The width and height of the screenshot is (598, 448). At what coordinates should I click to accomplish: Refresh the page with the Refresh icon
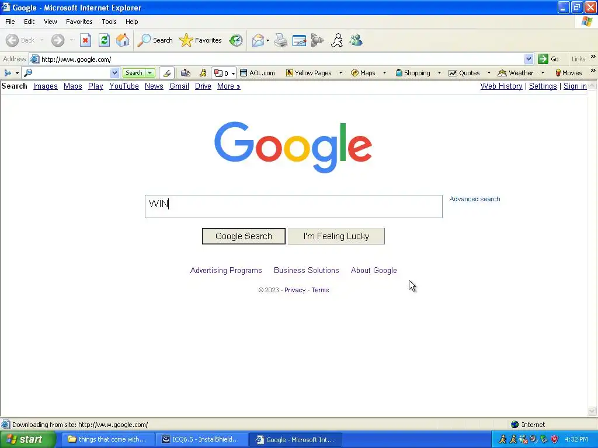[x=104, y=40]
